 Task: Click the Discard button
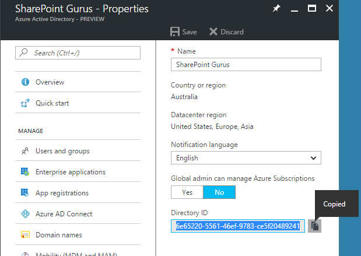coord(226,31)
